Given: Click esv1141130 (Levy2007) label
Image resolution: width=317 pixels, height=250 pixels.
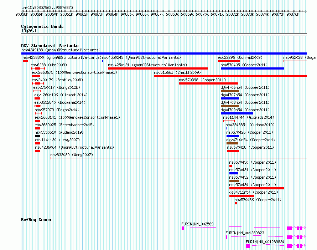Looking at the screenshot, I should (57, 140).
